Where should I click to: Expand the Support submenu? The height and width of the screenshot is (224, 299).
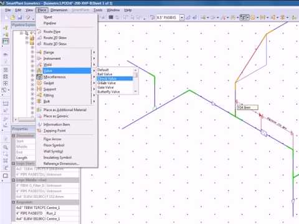(67, 89)
